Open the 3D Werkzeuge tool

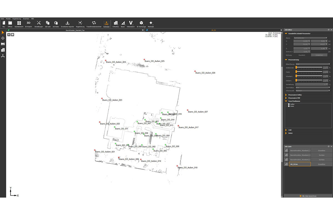[141, 23]
